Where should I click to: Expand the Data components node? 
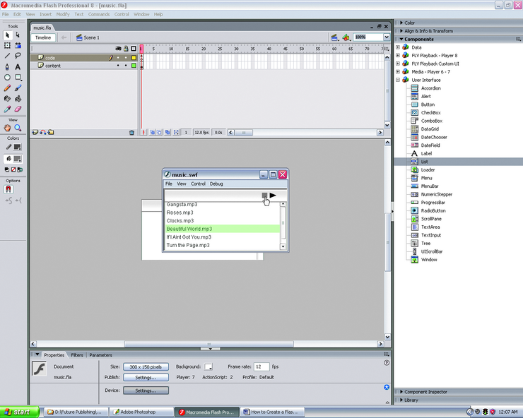coord(398,47)
